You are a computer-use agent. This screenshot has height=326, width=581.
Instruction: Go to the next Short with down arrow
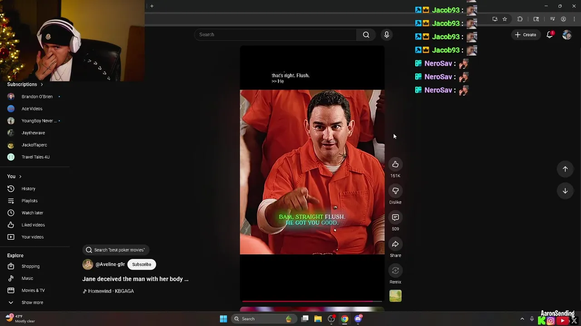[565, 191]
